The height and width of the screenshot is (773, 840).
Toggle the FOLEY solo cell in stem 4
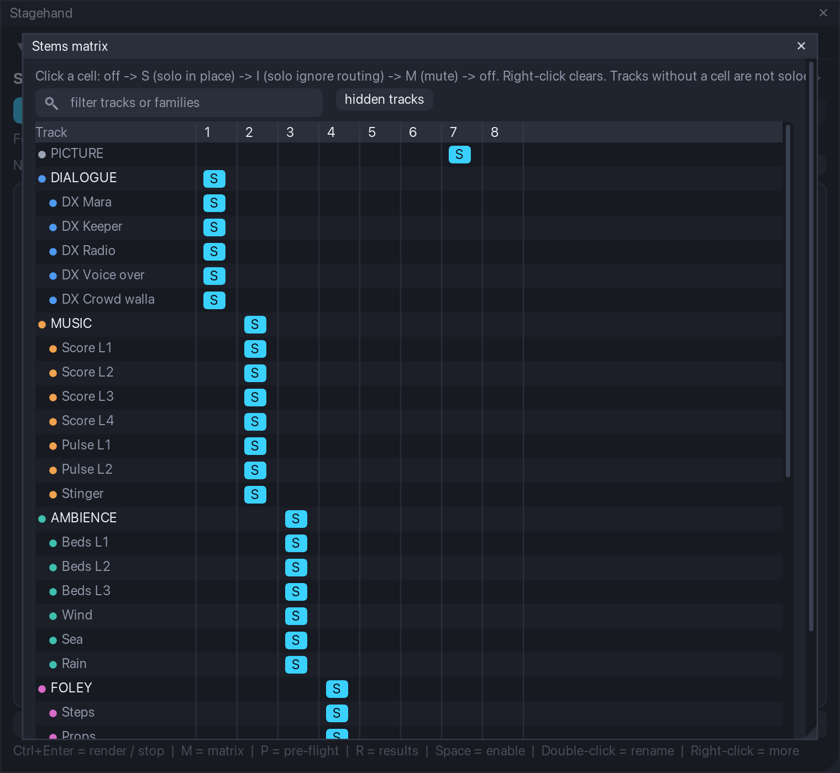pyautogui.click(x=337, y=689)
